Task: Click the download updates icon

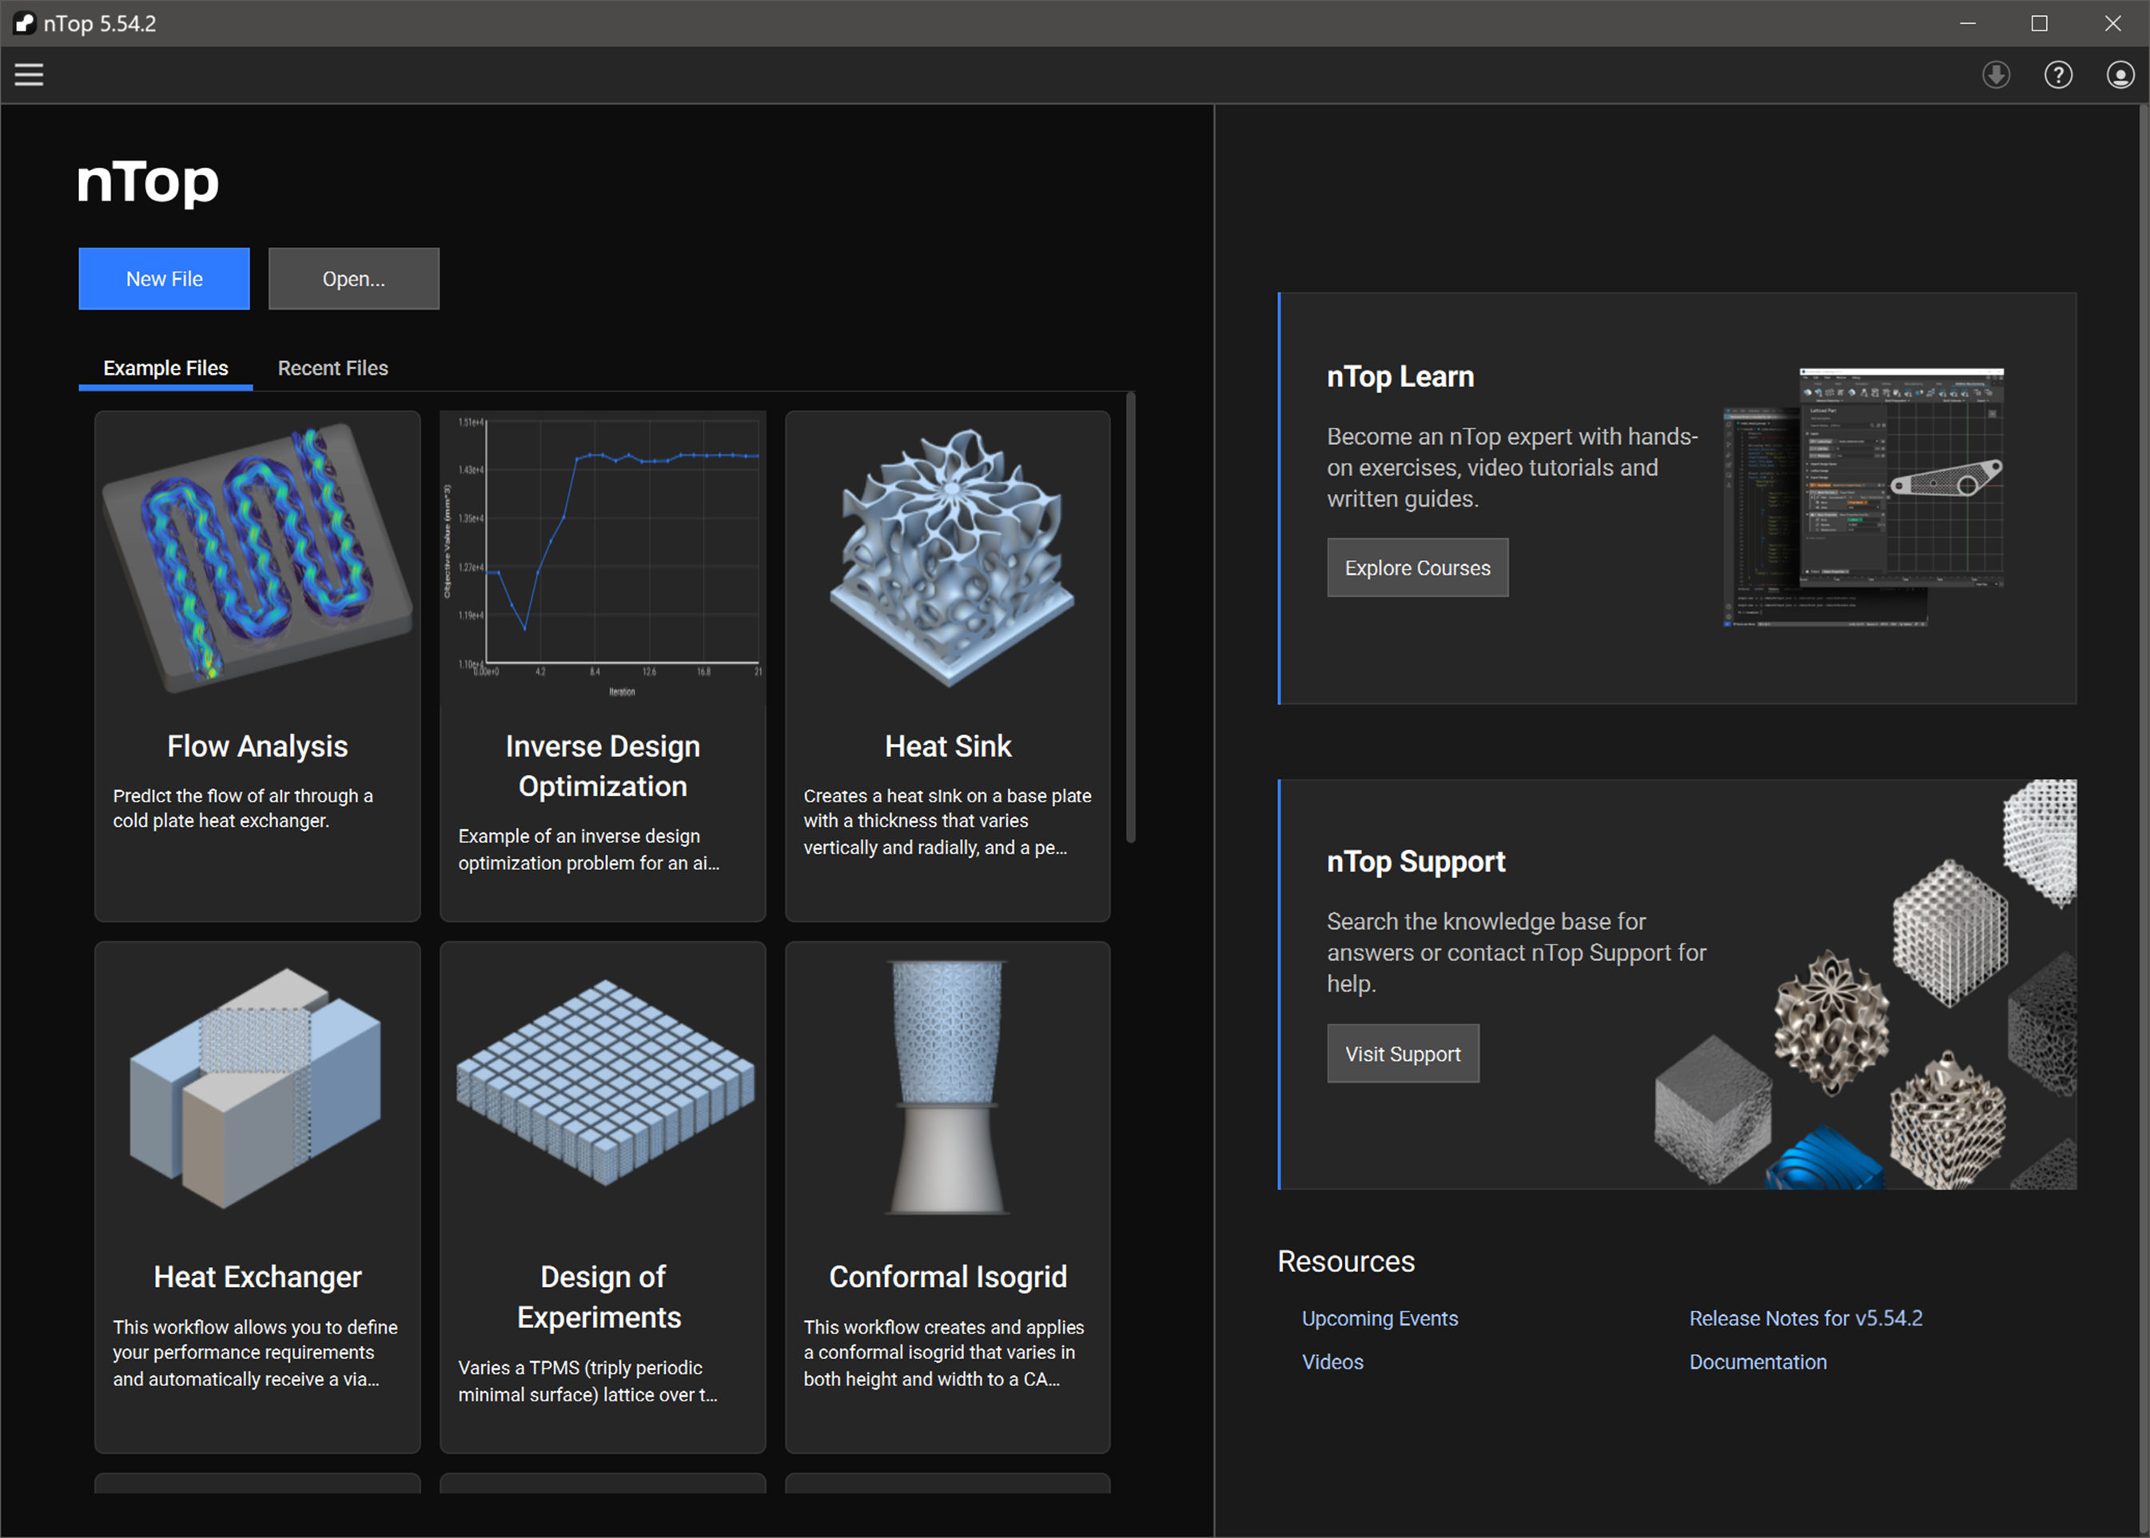Action: point(1996,75)
